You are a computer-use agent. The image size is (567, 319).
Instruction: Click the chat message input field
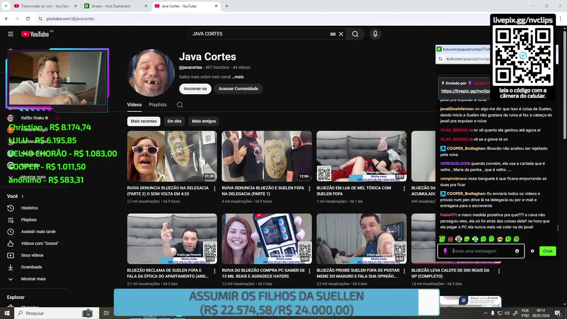point(482,251)
